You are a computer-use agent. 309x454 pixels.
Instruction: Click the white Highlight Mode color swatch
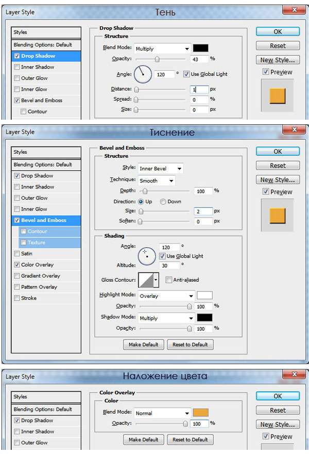204,295
